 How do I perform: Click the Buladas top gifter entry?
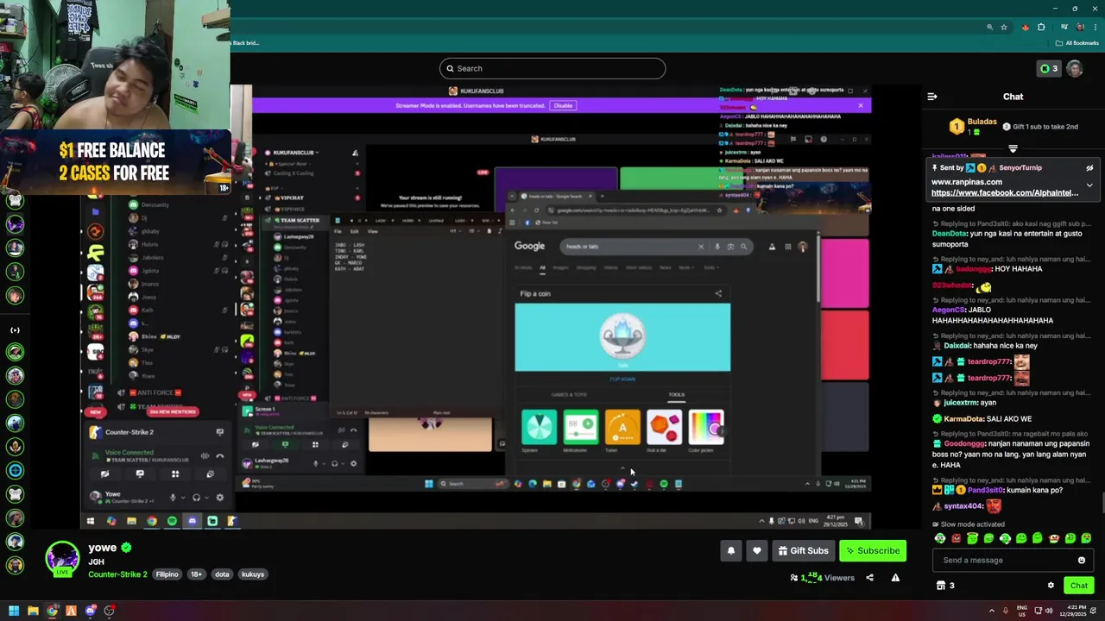pos(973,127)
